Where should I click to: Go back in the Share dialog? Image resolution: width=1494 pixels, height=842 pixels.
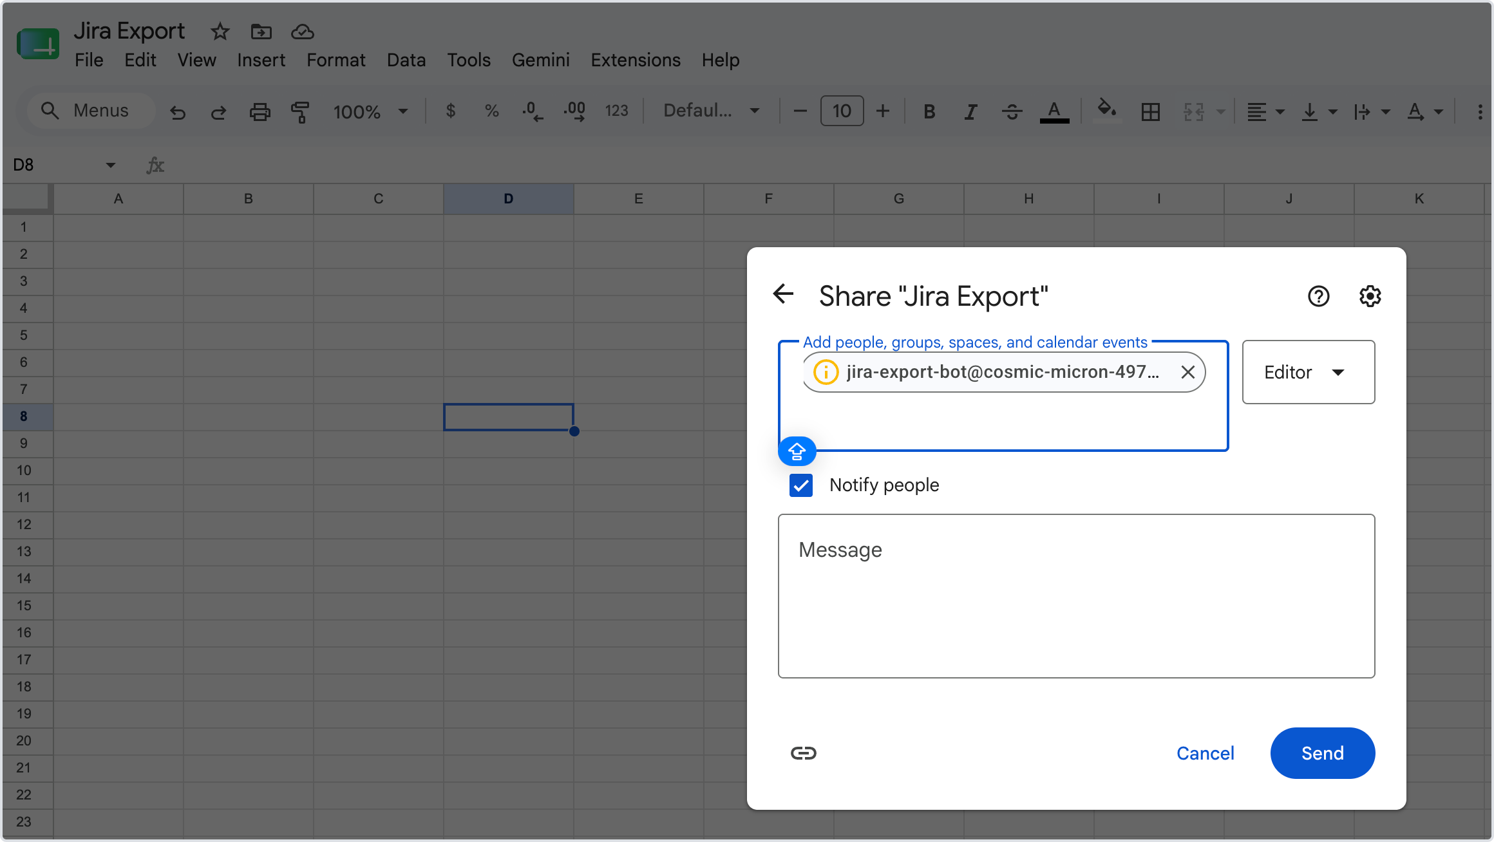click(783, 294)
